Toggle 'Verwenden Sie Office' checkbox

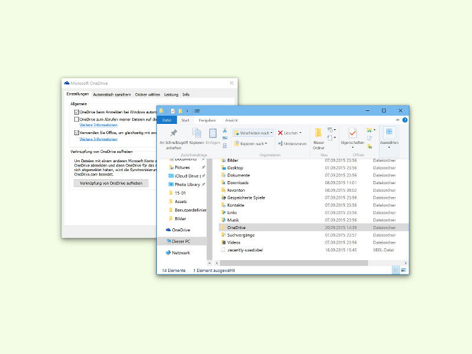pyautogui.click(x=77, y=132)
